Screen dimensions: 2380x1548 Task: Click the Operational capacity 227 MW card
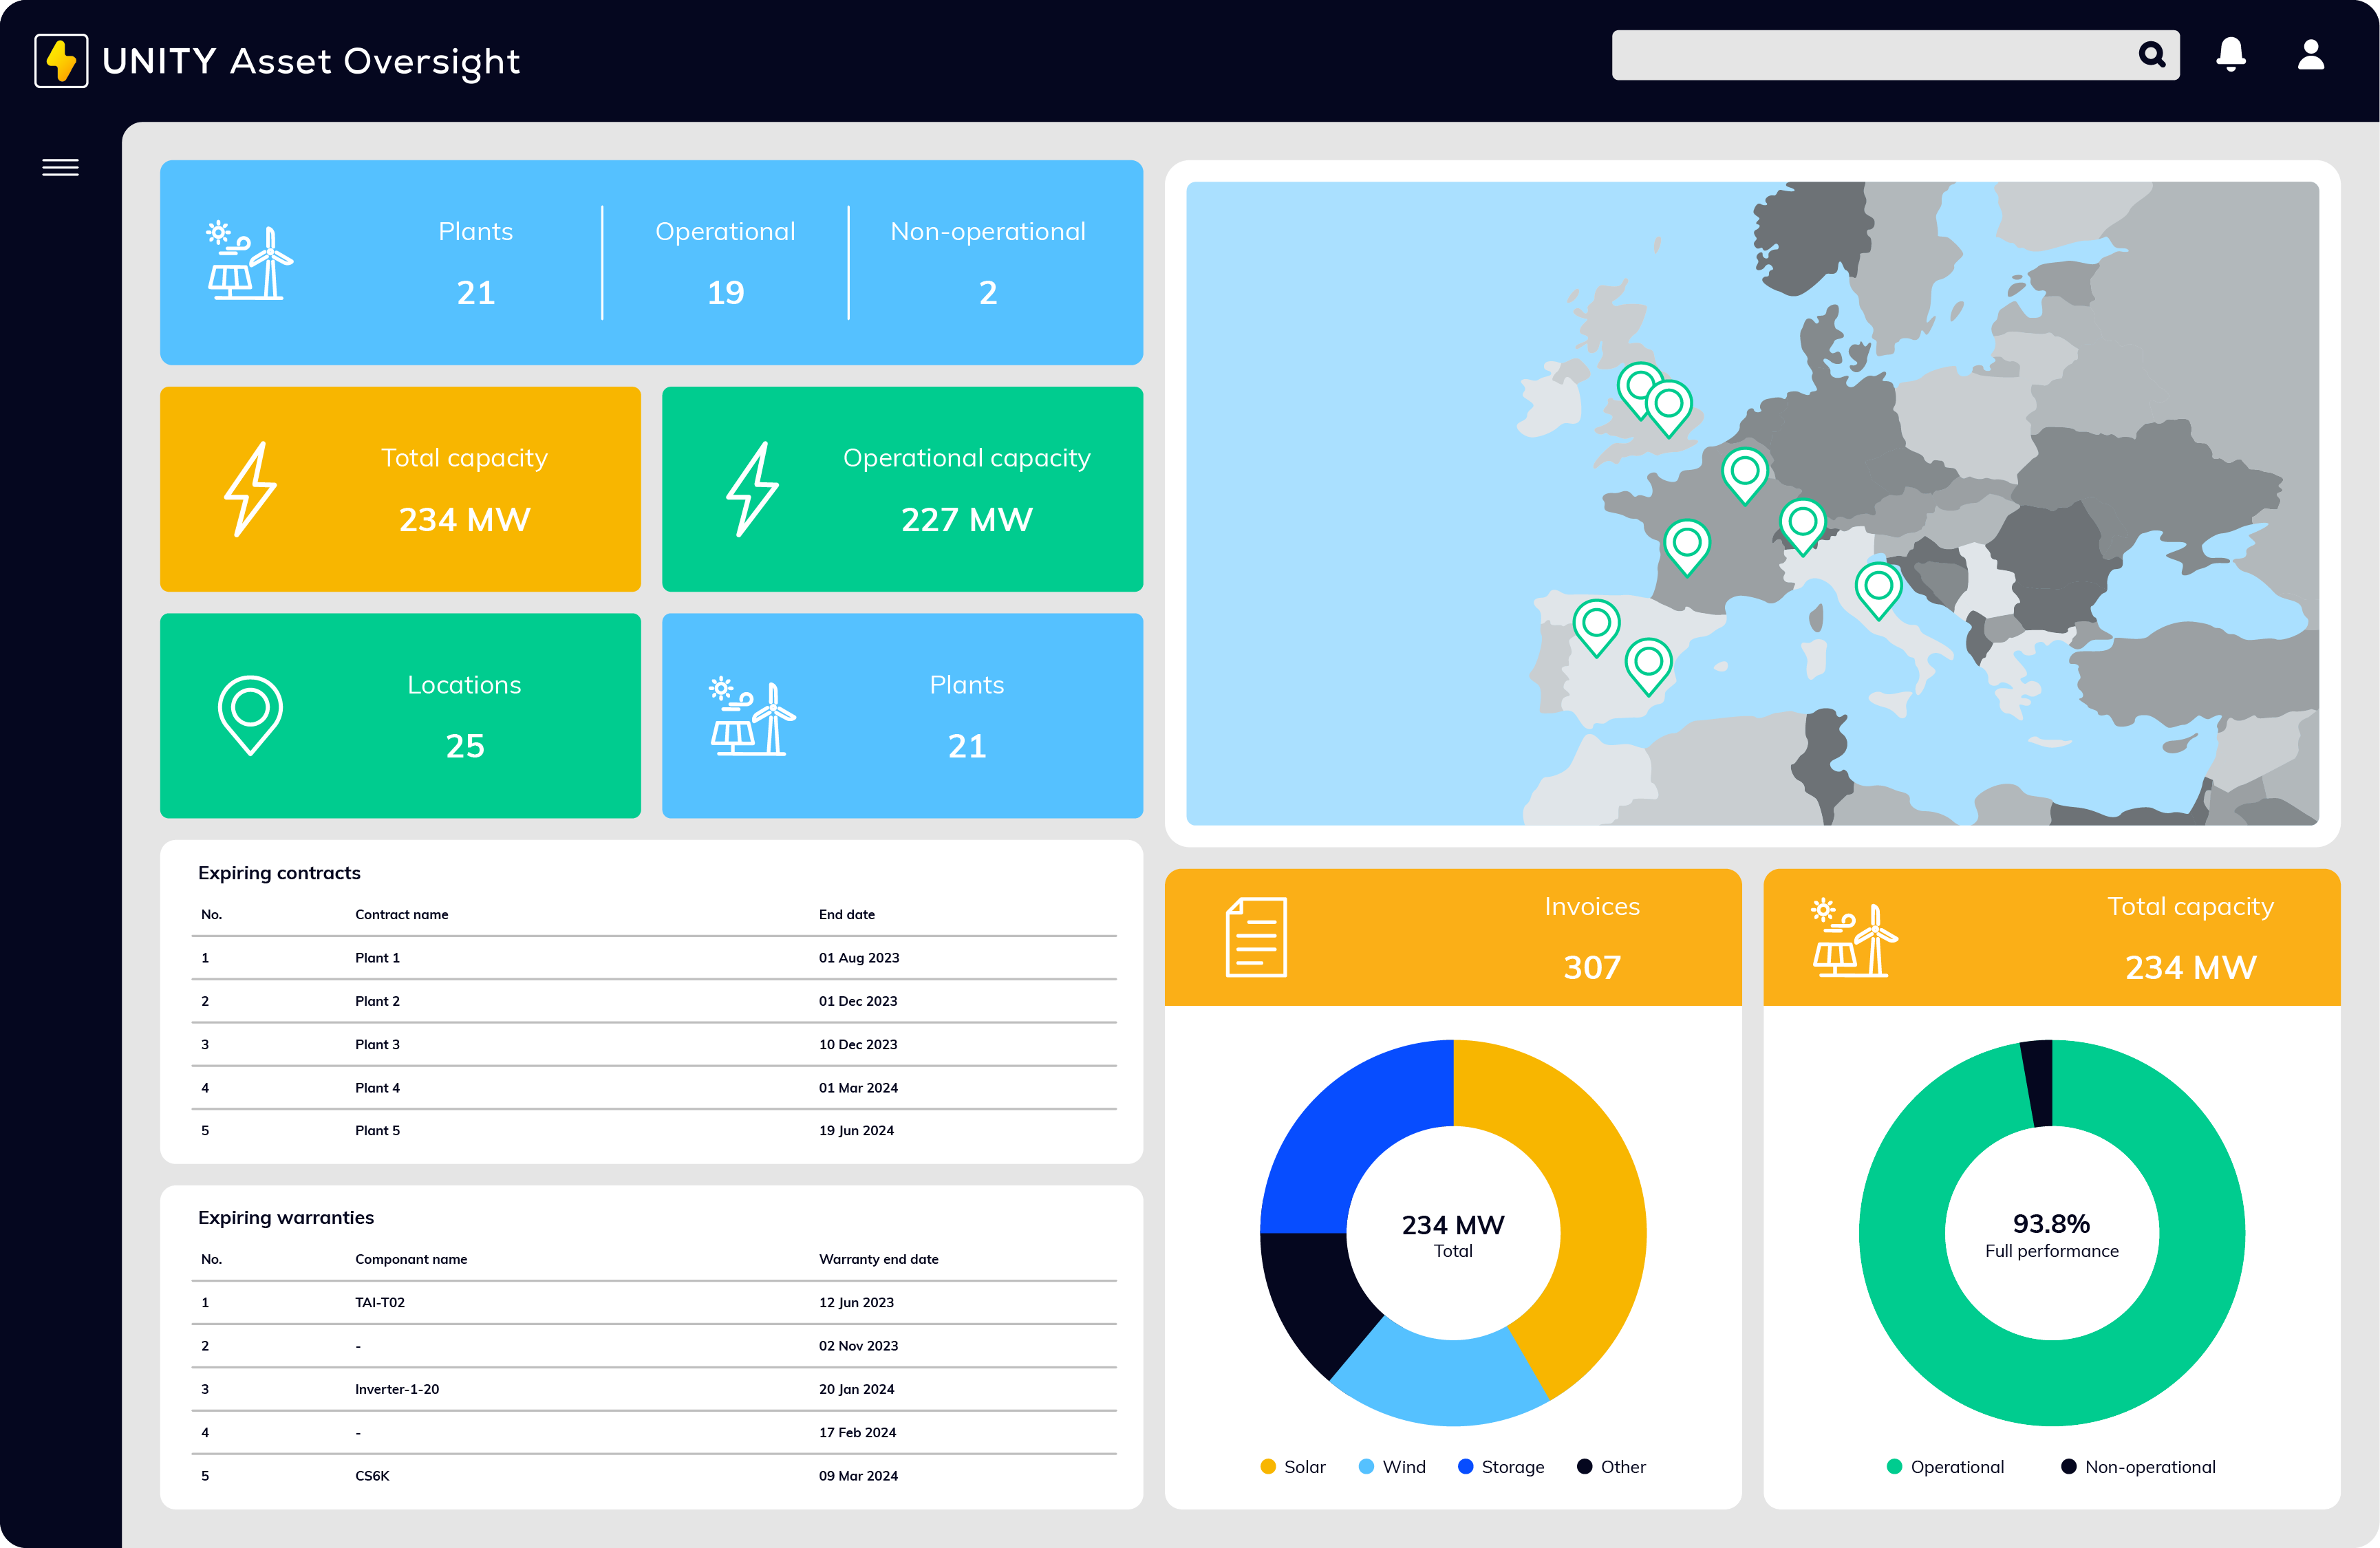click(901, 489)
